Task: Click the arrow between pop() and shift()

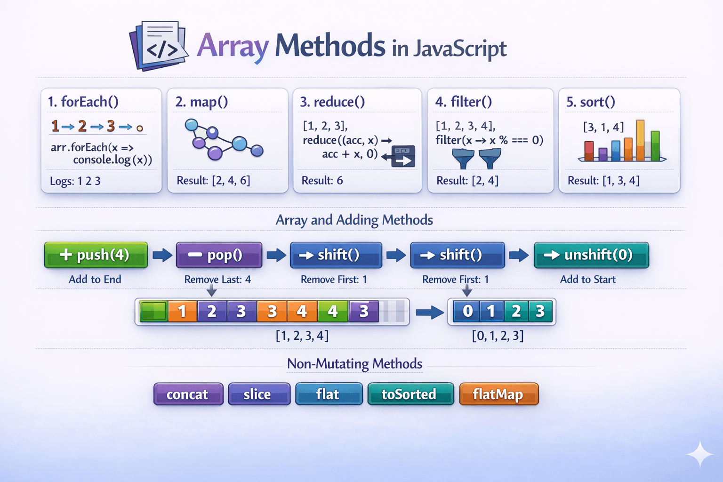Action: pyautogui.click(x=276, y=255)
